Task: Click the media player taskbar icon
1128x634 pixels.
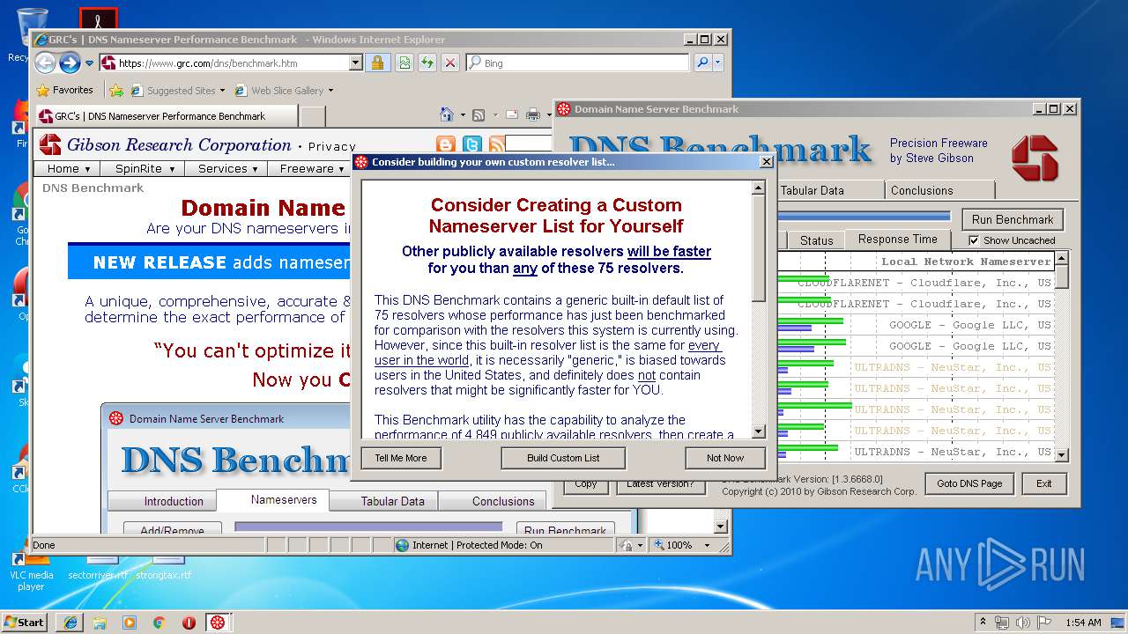Action: pos(130,622)
